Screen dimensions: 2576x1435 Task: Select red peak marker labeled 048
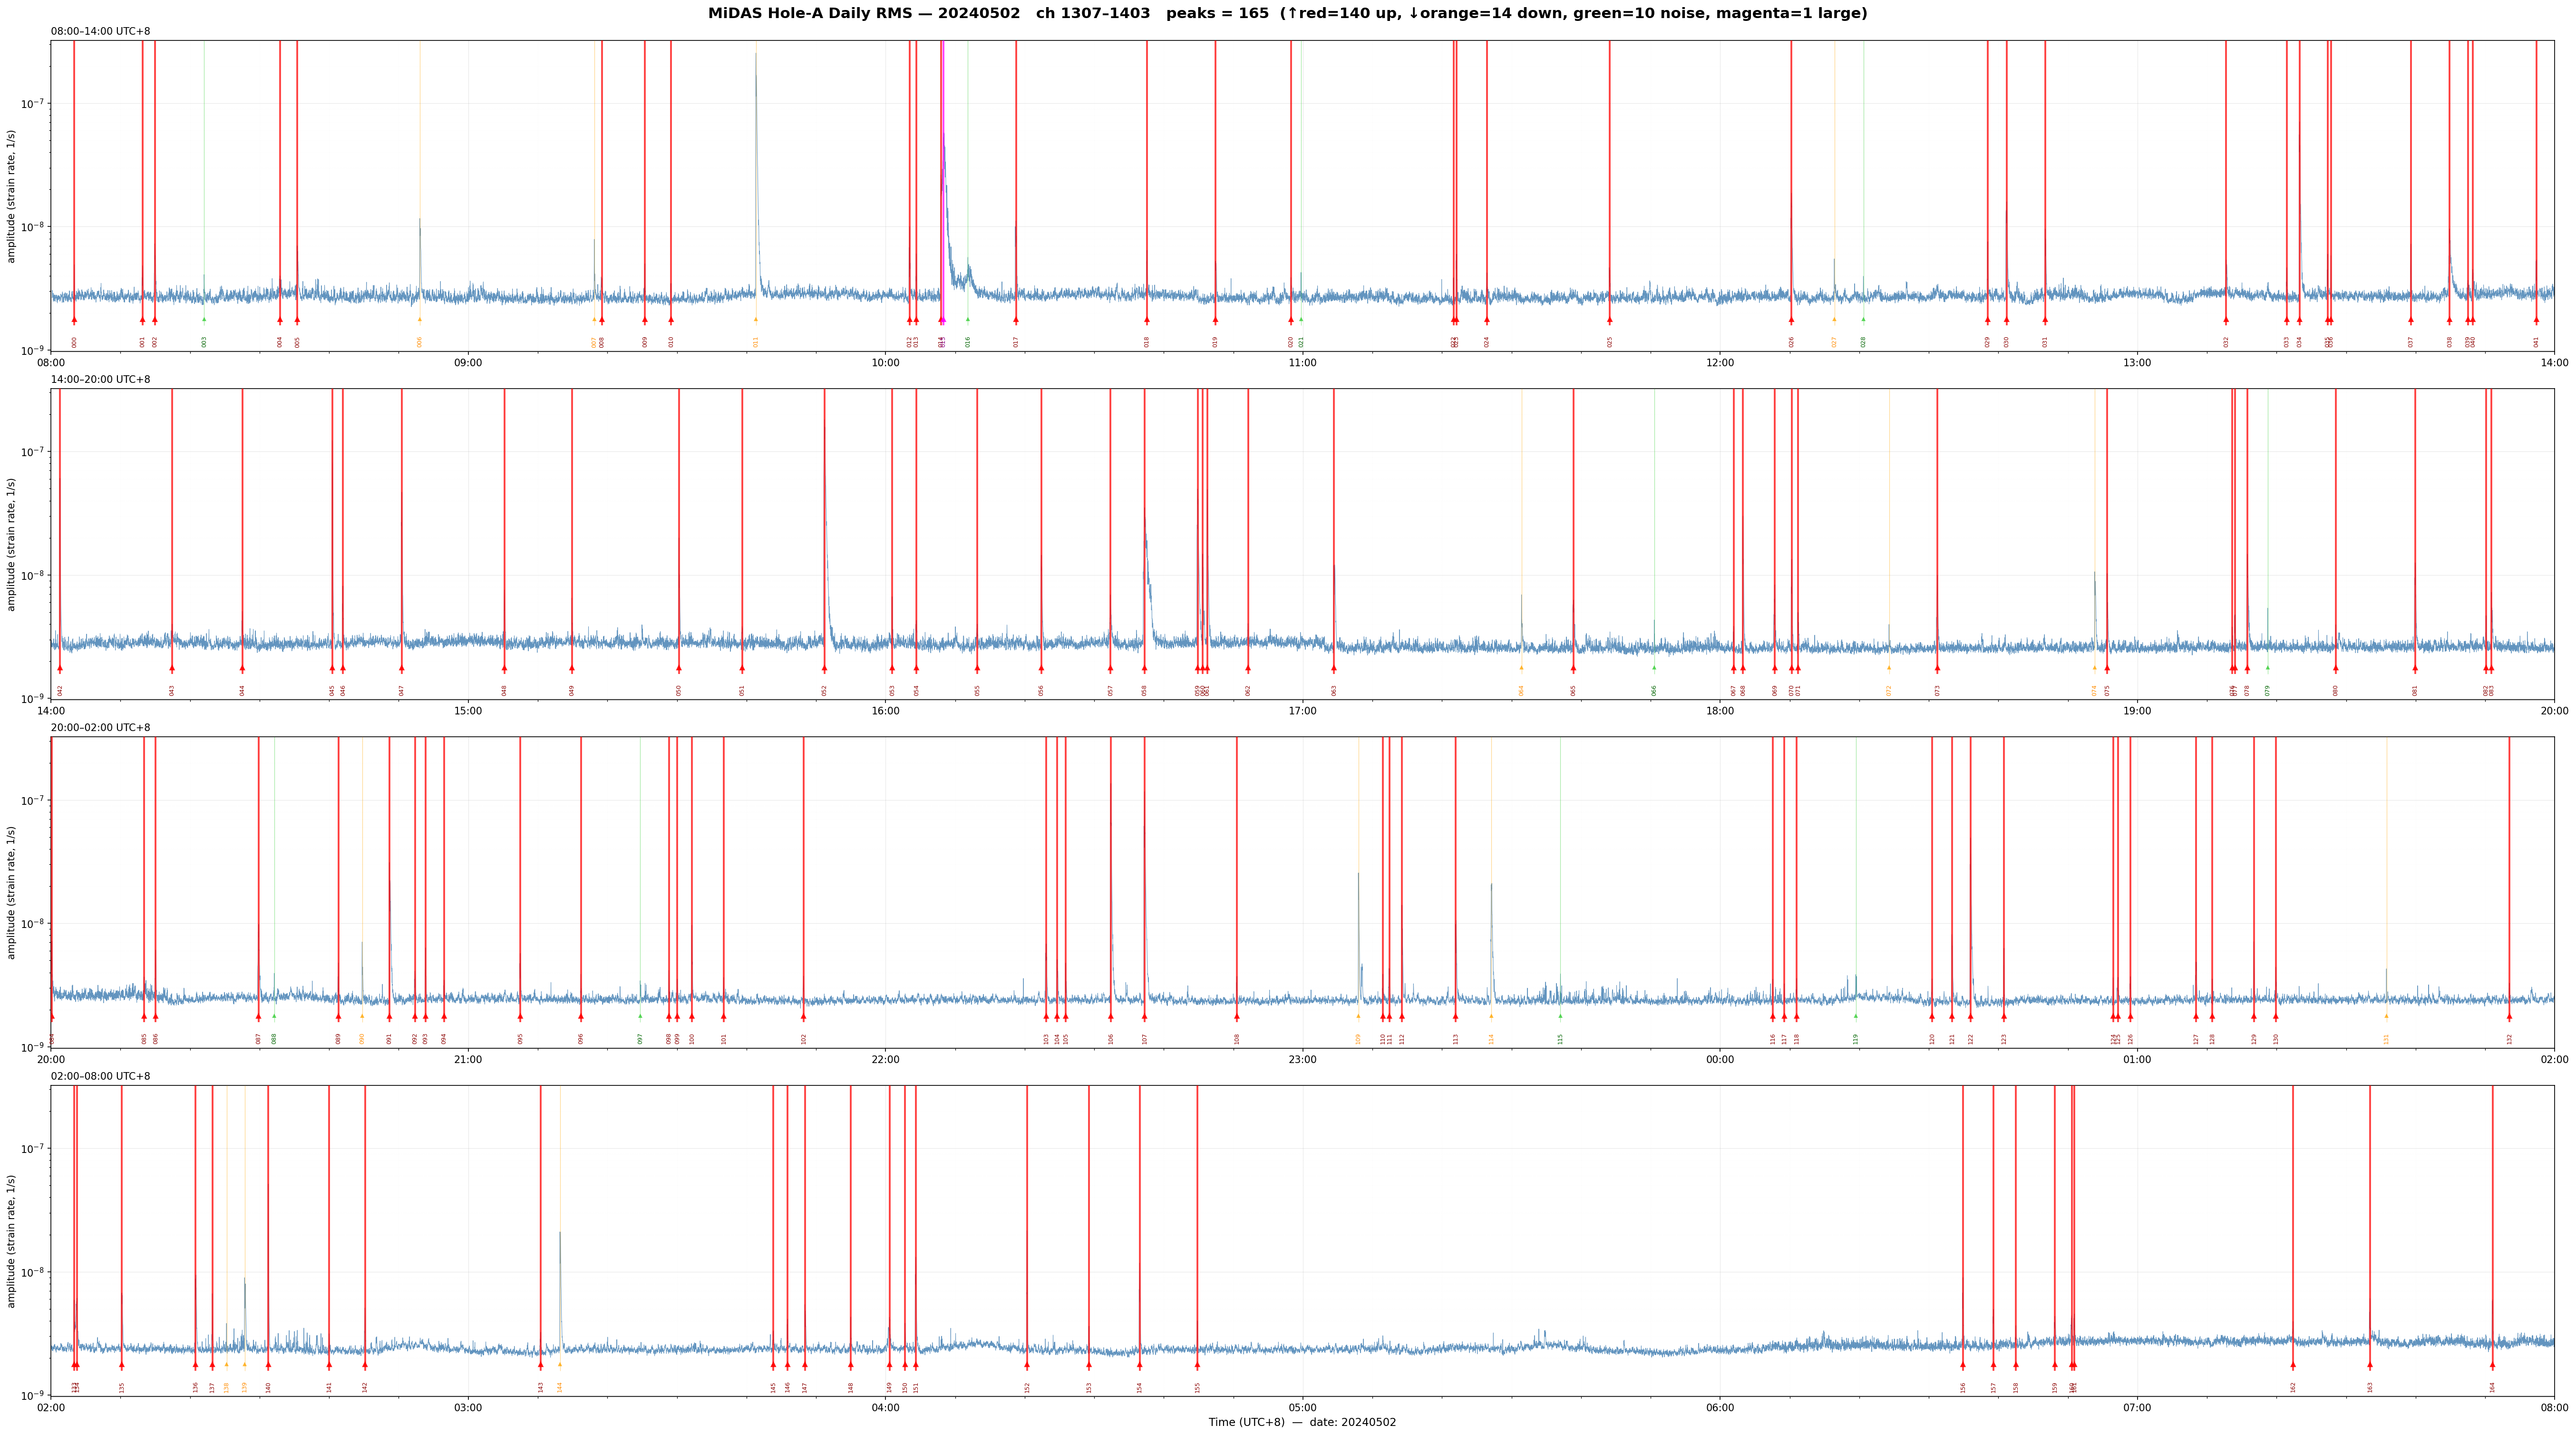(504, 668)
